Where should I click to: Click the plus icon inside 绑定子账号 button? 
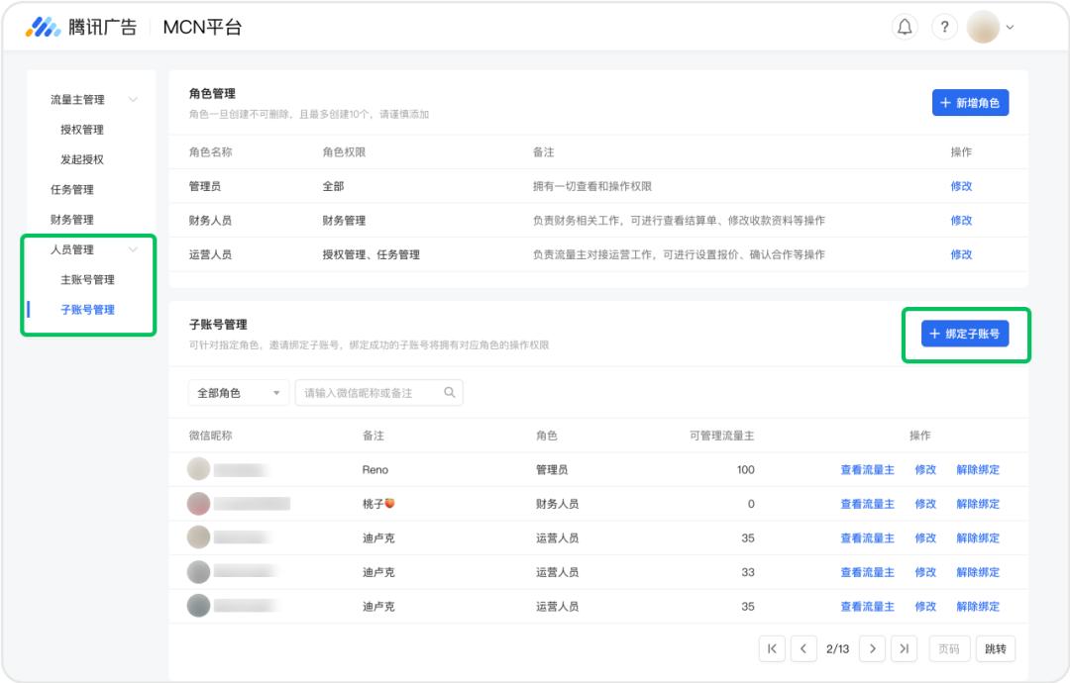tap(932, 334)
